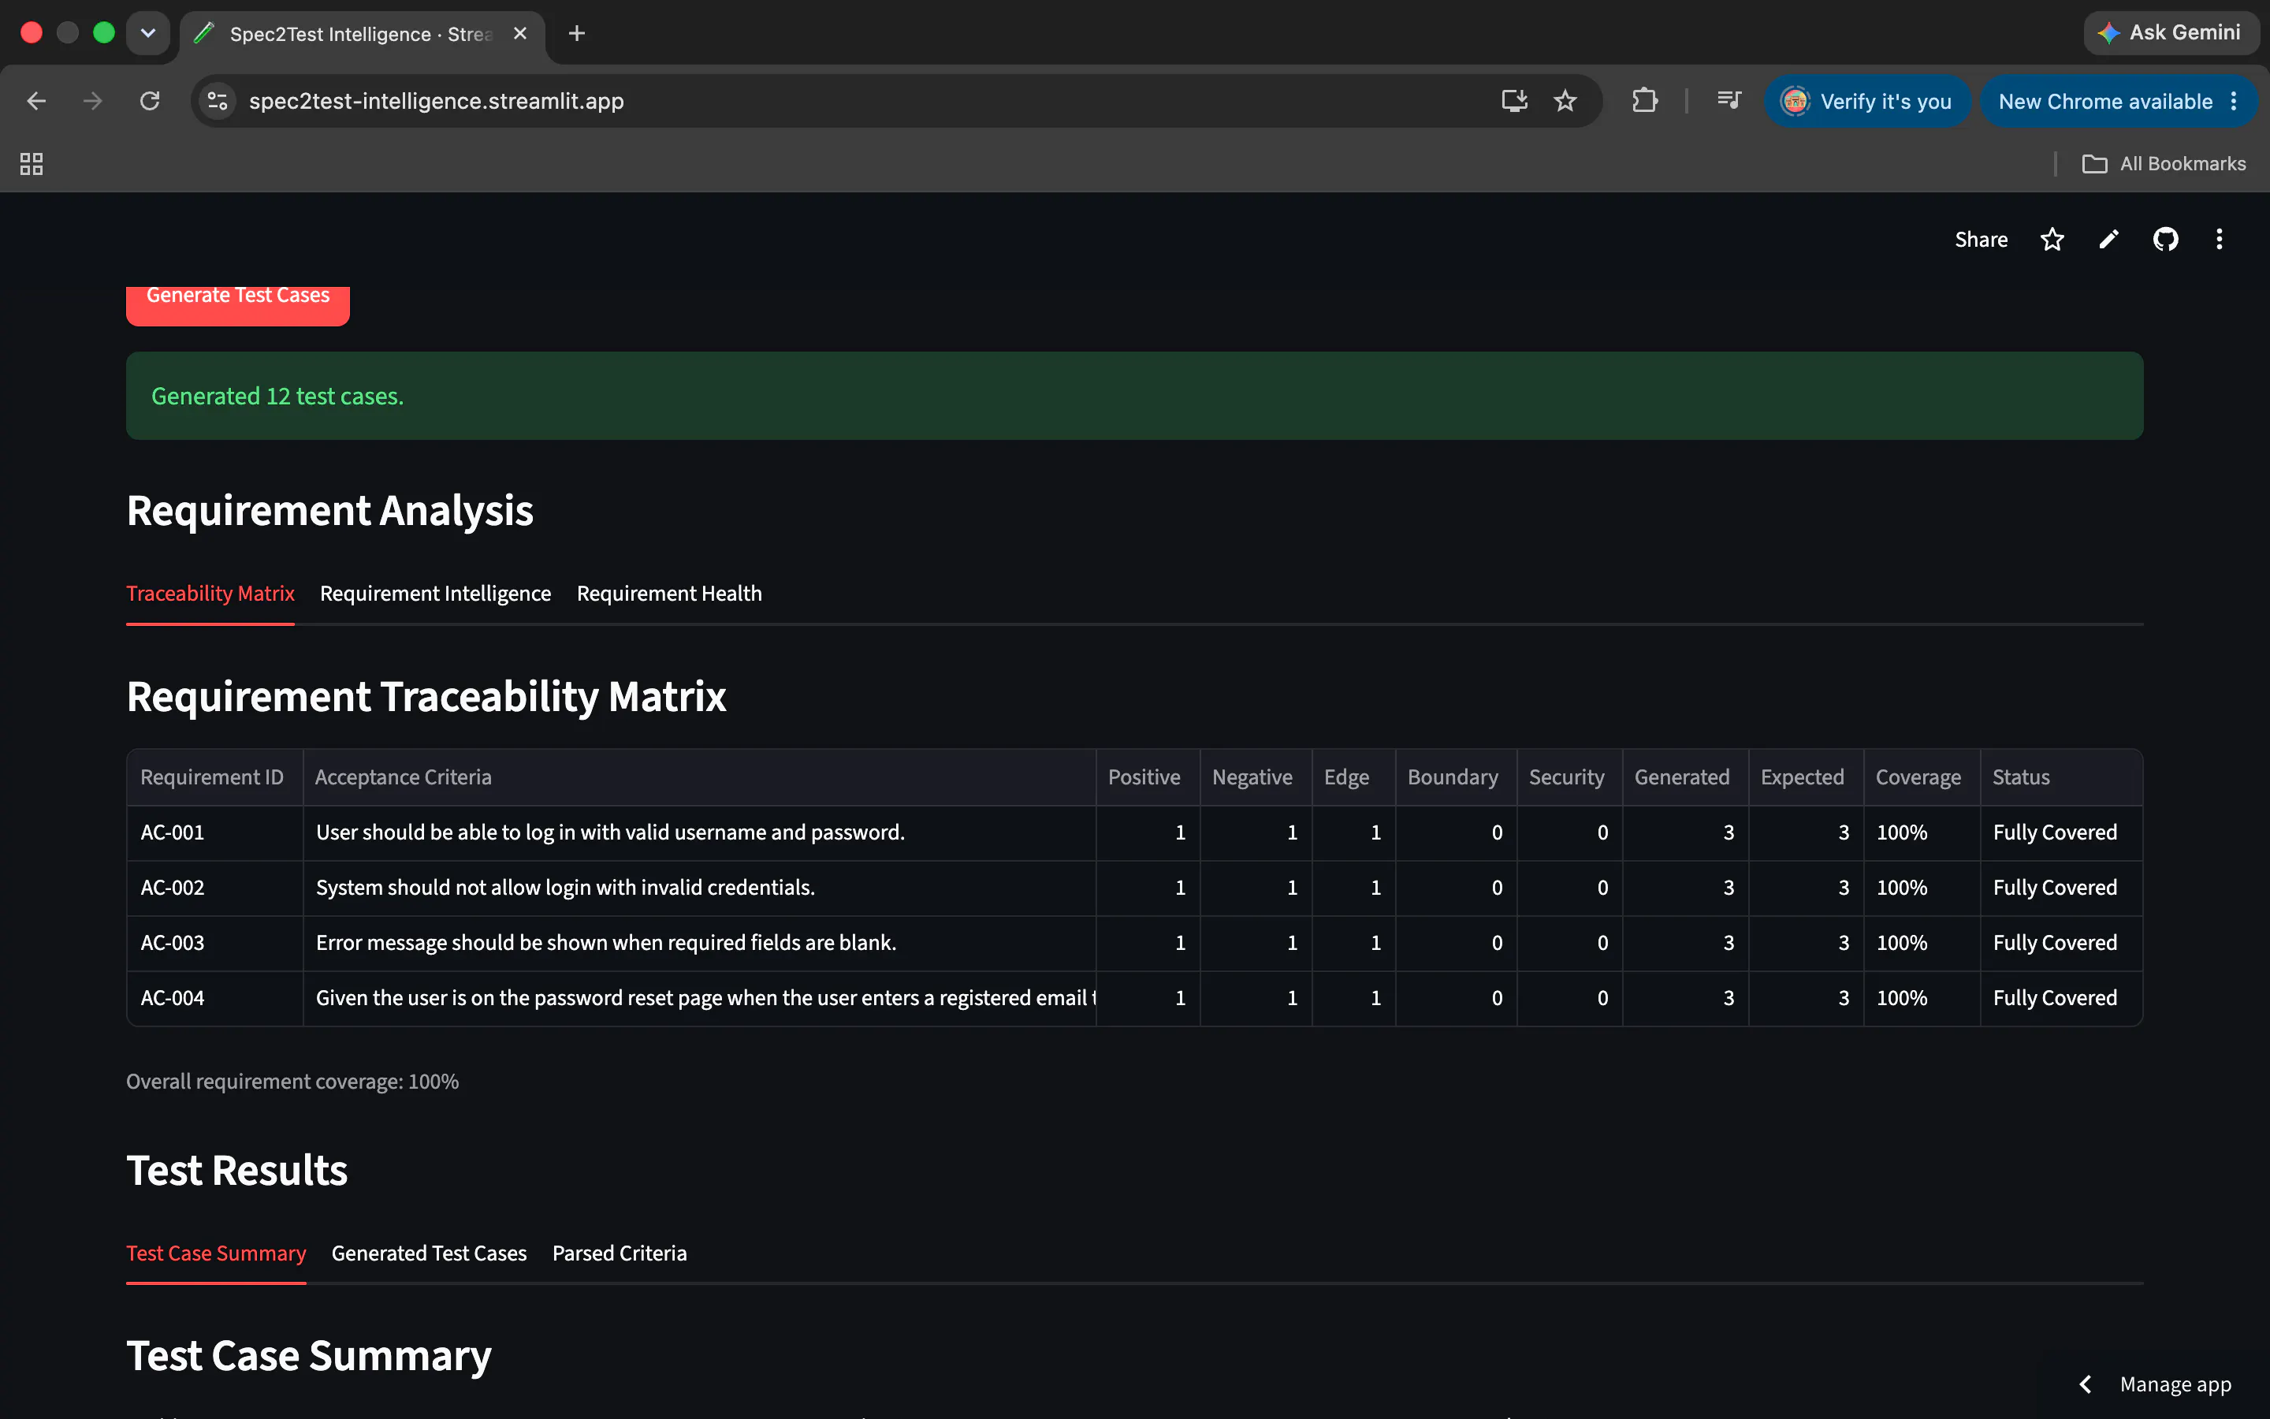Click 'Given the user is on the password reset' cell

[699, 999]
